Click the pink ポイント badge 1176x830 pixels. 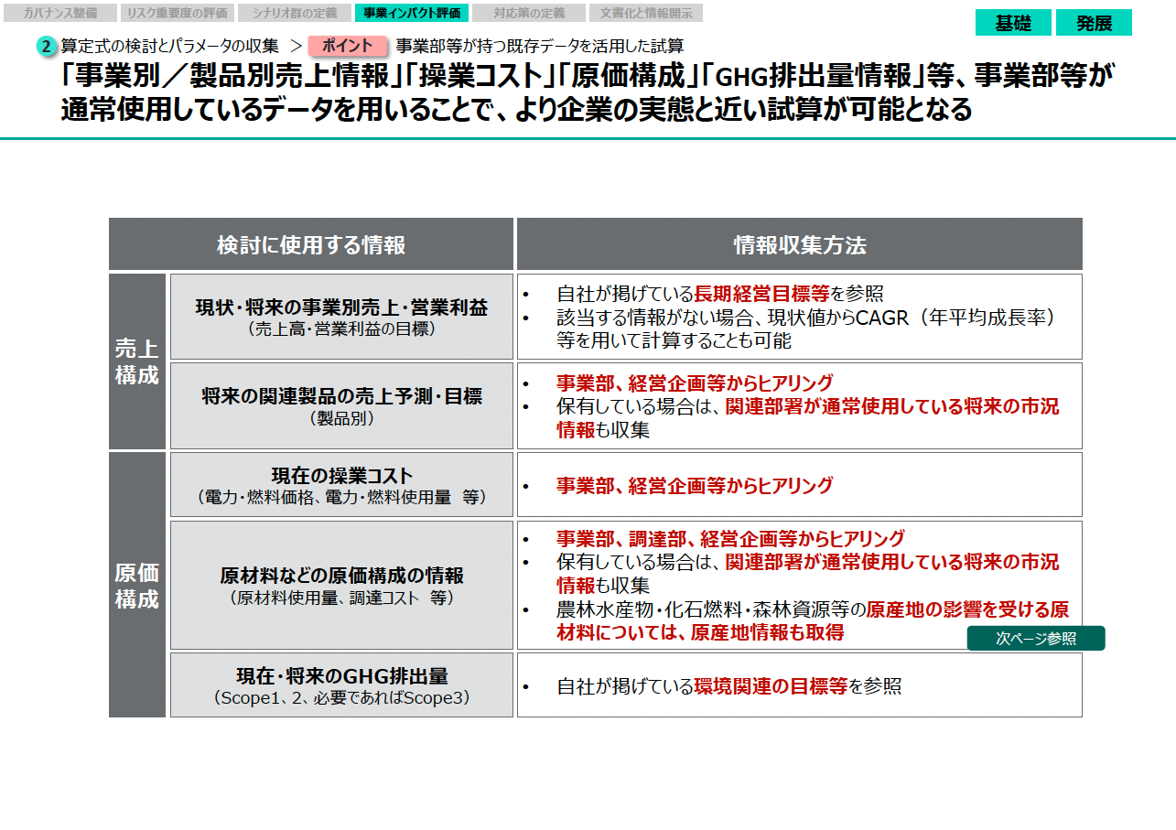[348, 46]
